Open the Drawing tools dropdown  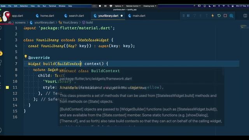pyautogui.click(x=149, y=6)
